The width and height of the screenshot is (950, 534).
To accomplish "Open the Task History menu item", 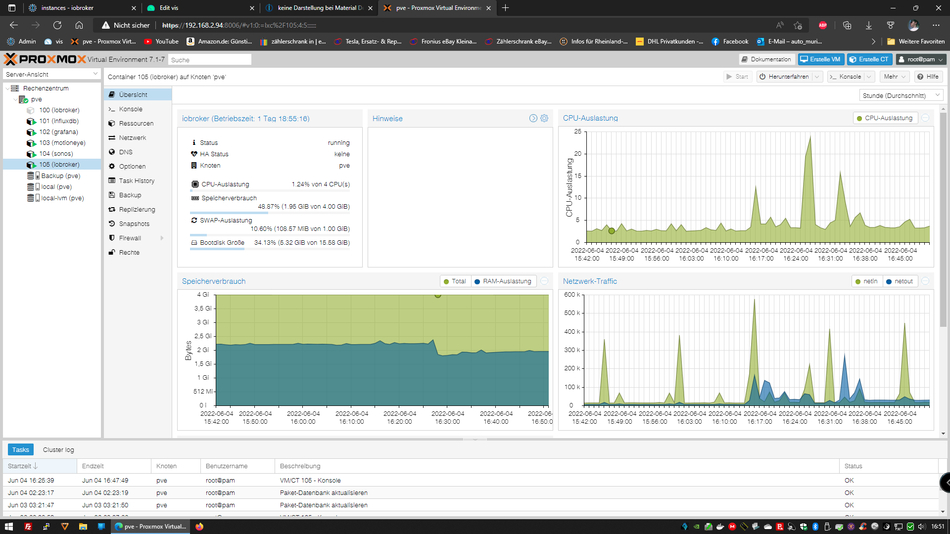I will 137,181.
